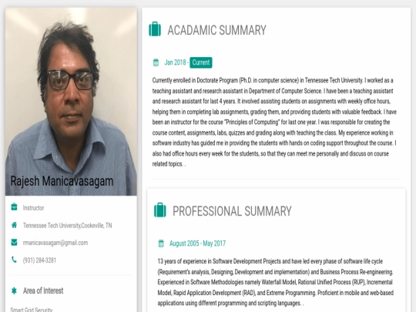Click the Tennessee Tech University, Cookeville address text
The width and height of the screenshot is (416, 312).
67,226
